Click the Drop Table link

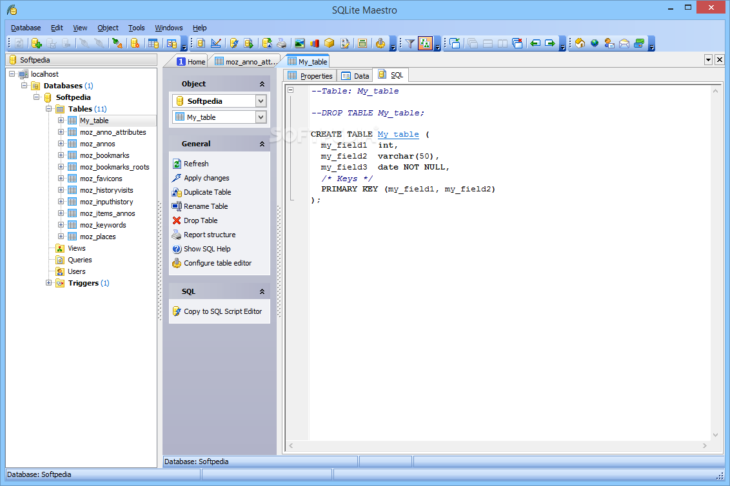[x=200, y=220]
